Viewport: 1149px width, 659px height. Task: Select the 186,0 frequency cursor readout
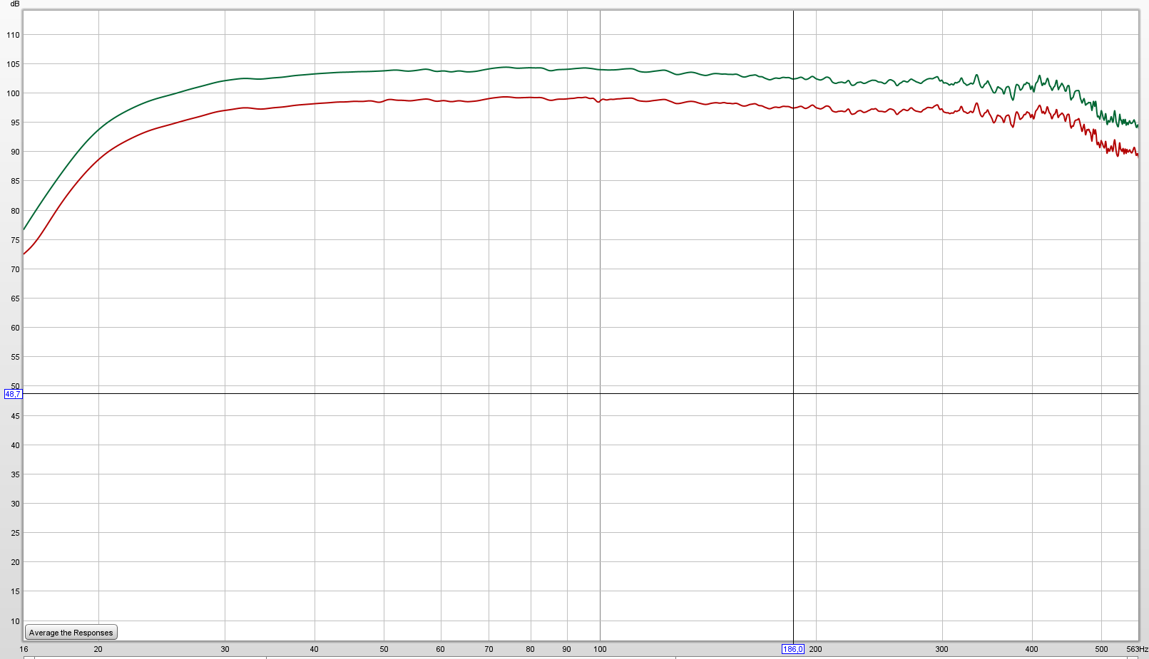(792, 649)
